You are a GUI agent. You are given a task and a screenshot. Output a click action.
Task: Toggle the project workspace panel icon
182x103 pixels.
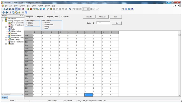pos(16,9)
